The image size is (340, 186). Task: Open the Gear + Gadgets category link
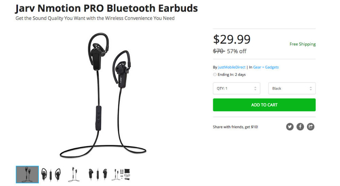click(x=266, y=67)
